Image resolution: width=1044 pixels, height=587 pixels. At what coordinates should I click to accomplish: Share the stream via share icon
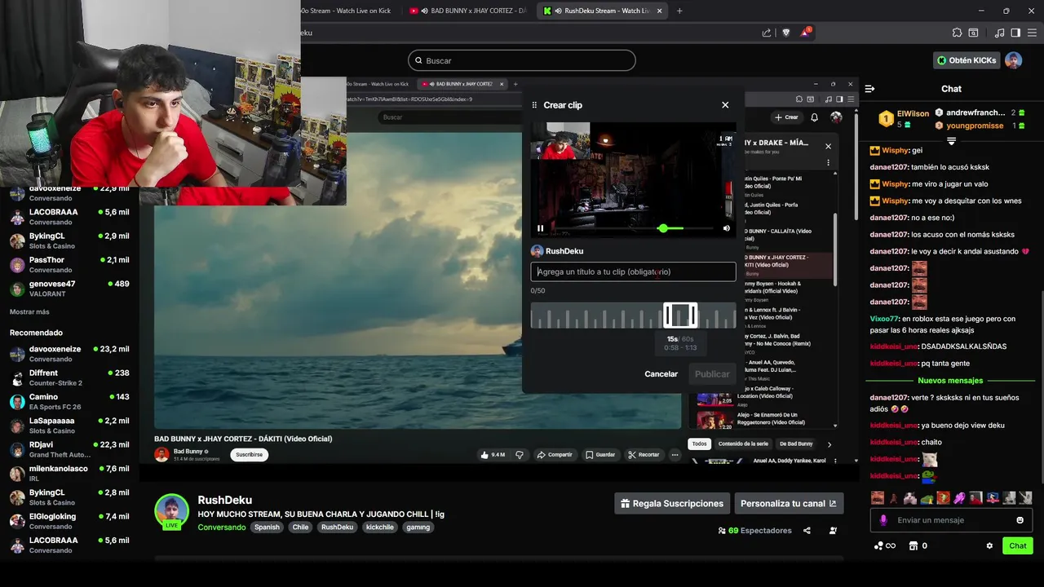(807, 531)
